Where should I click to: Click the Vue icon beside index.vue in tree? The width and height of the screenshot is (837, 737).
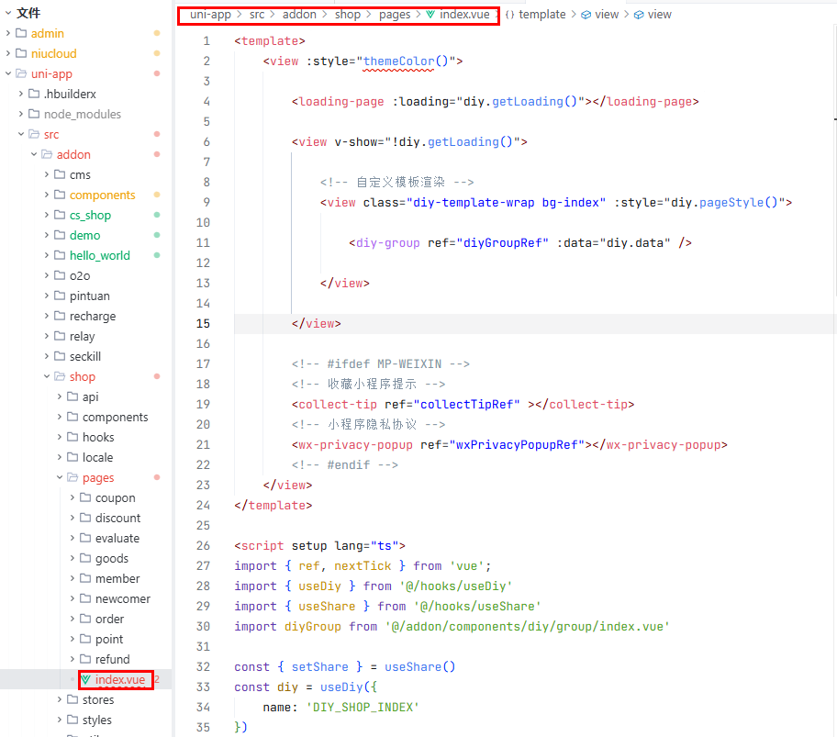pyautogui.click(x=86, y=680)
